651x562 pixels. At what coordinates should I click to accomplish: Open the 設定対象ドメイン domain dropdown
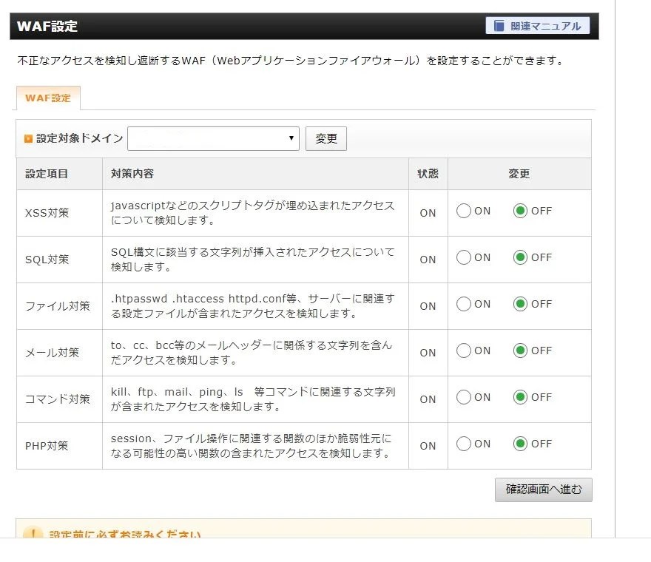pyautogui.click(x=213, y=138)
